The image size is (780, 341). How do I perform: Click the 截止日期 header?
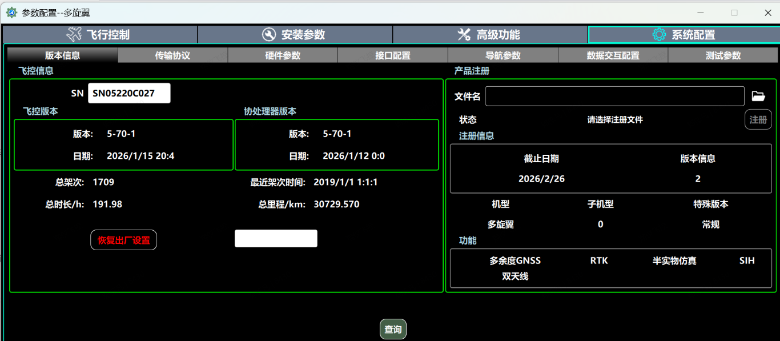[541, 158]
